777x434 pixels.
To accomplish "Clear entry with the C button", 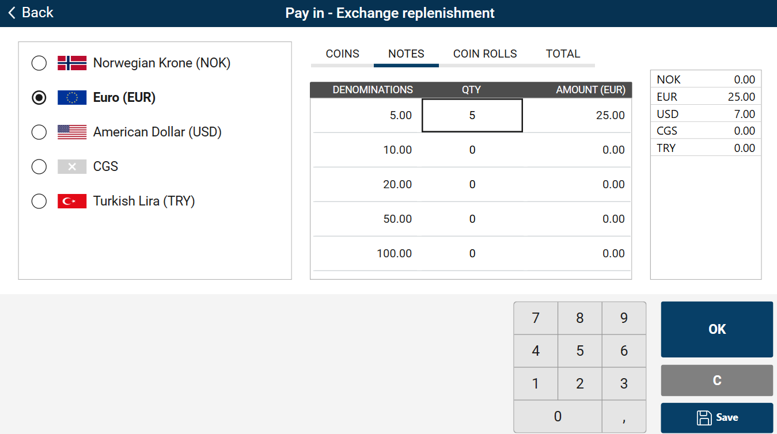I will pyautogui.click(x=717, y=380).
